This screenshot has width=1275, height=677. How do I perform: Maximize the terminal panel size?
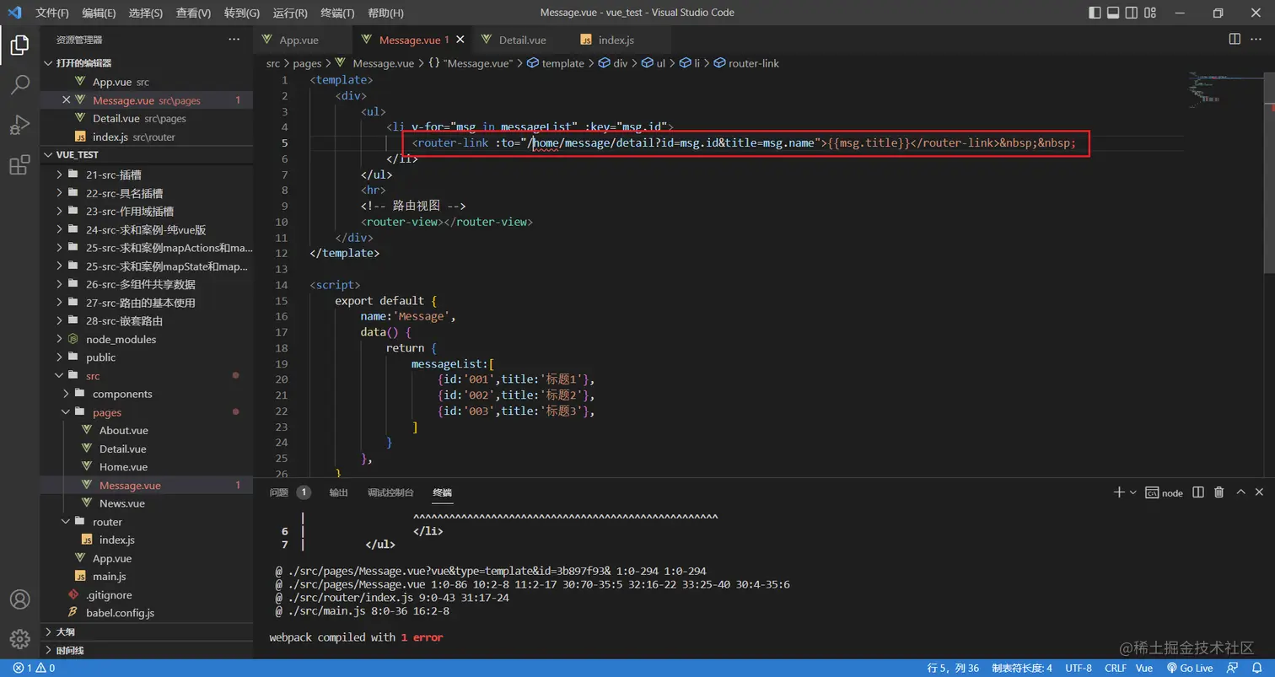(x=1240, y=492)
